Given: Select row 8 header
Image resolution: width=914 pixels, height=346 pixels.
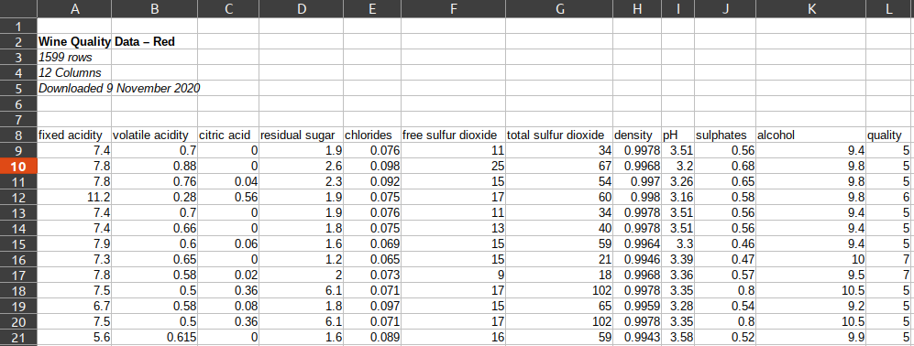Looking at the screenshot, I should (18, 135).
